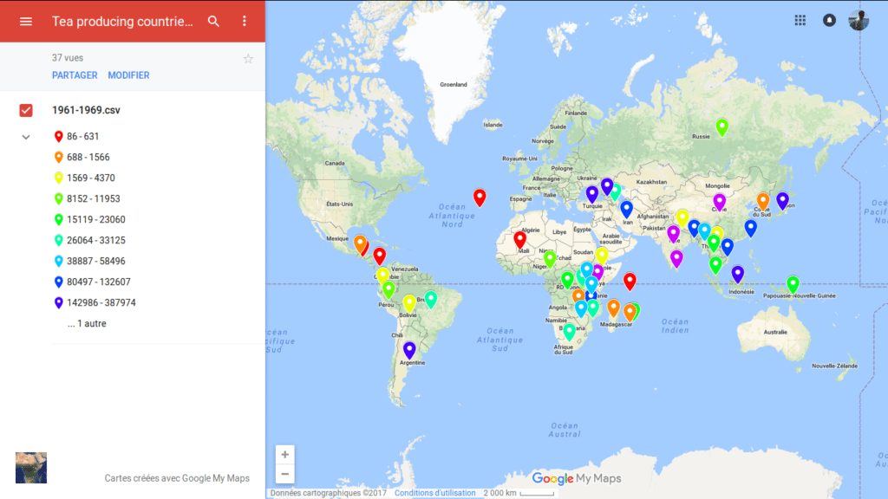Click the magenta marker near Sri Lanka
The width and height of the screenshot is (888, 499).
tap(676, 258)
